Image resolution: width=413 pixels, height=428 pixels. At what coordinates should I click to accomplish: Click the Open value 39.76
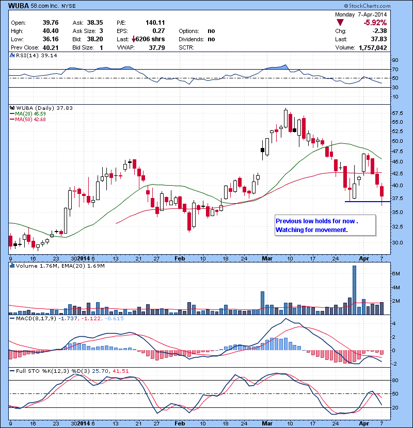51,23
